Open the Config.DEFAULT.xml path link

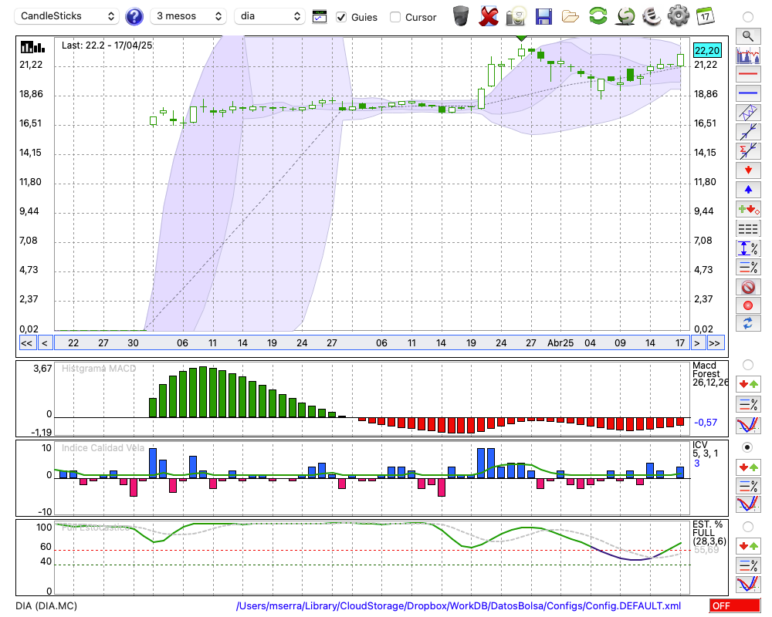(459, 605)
